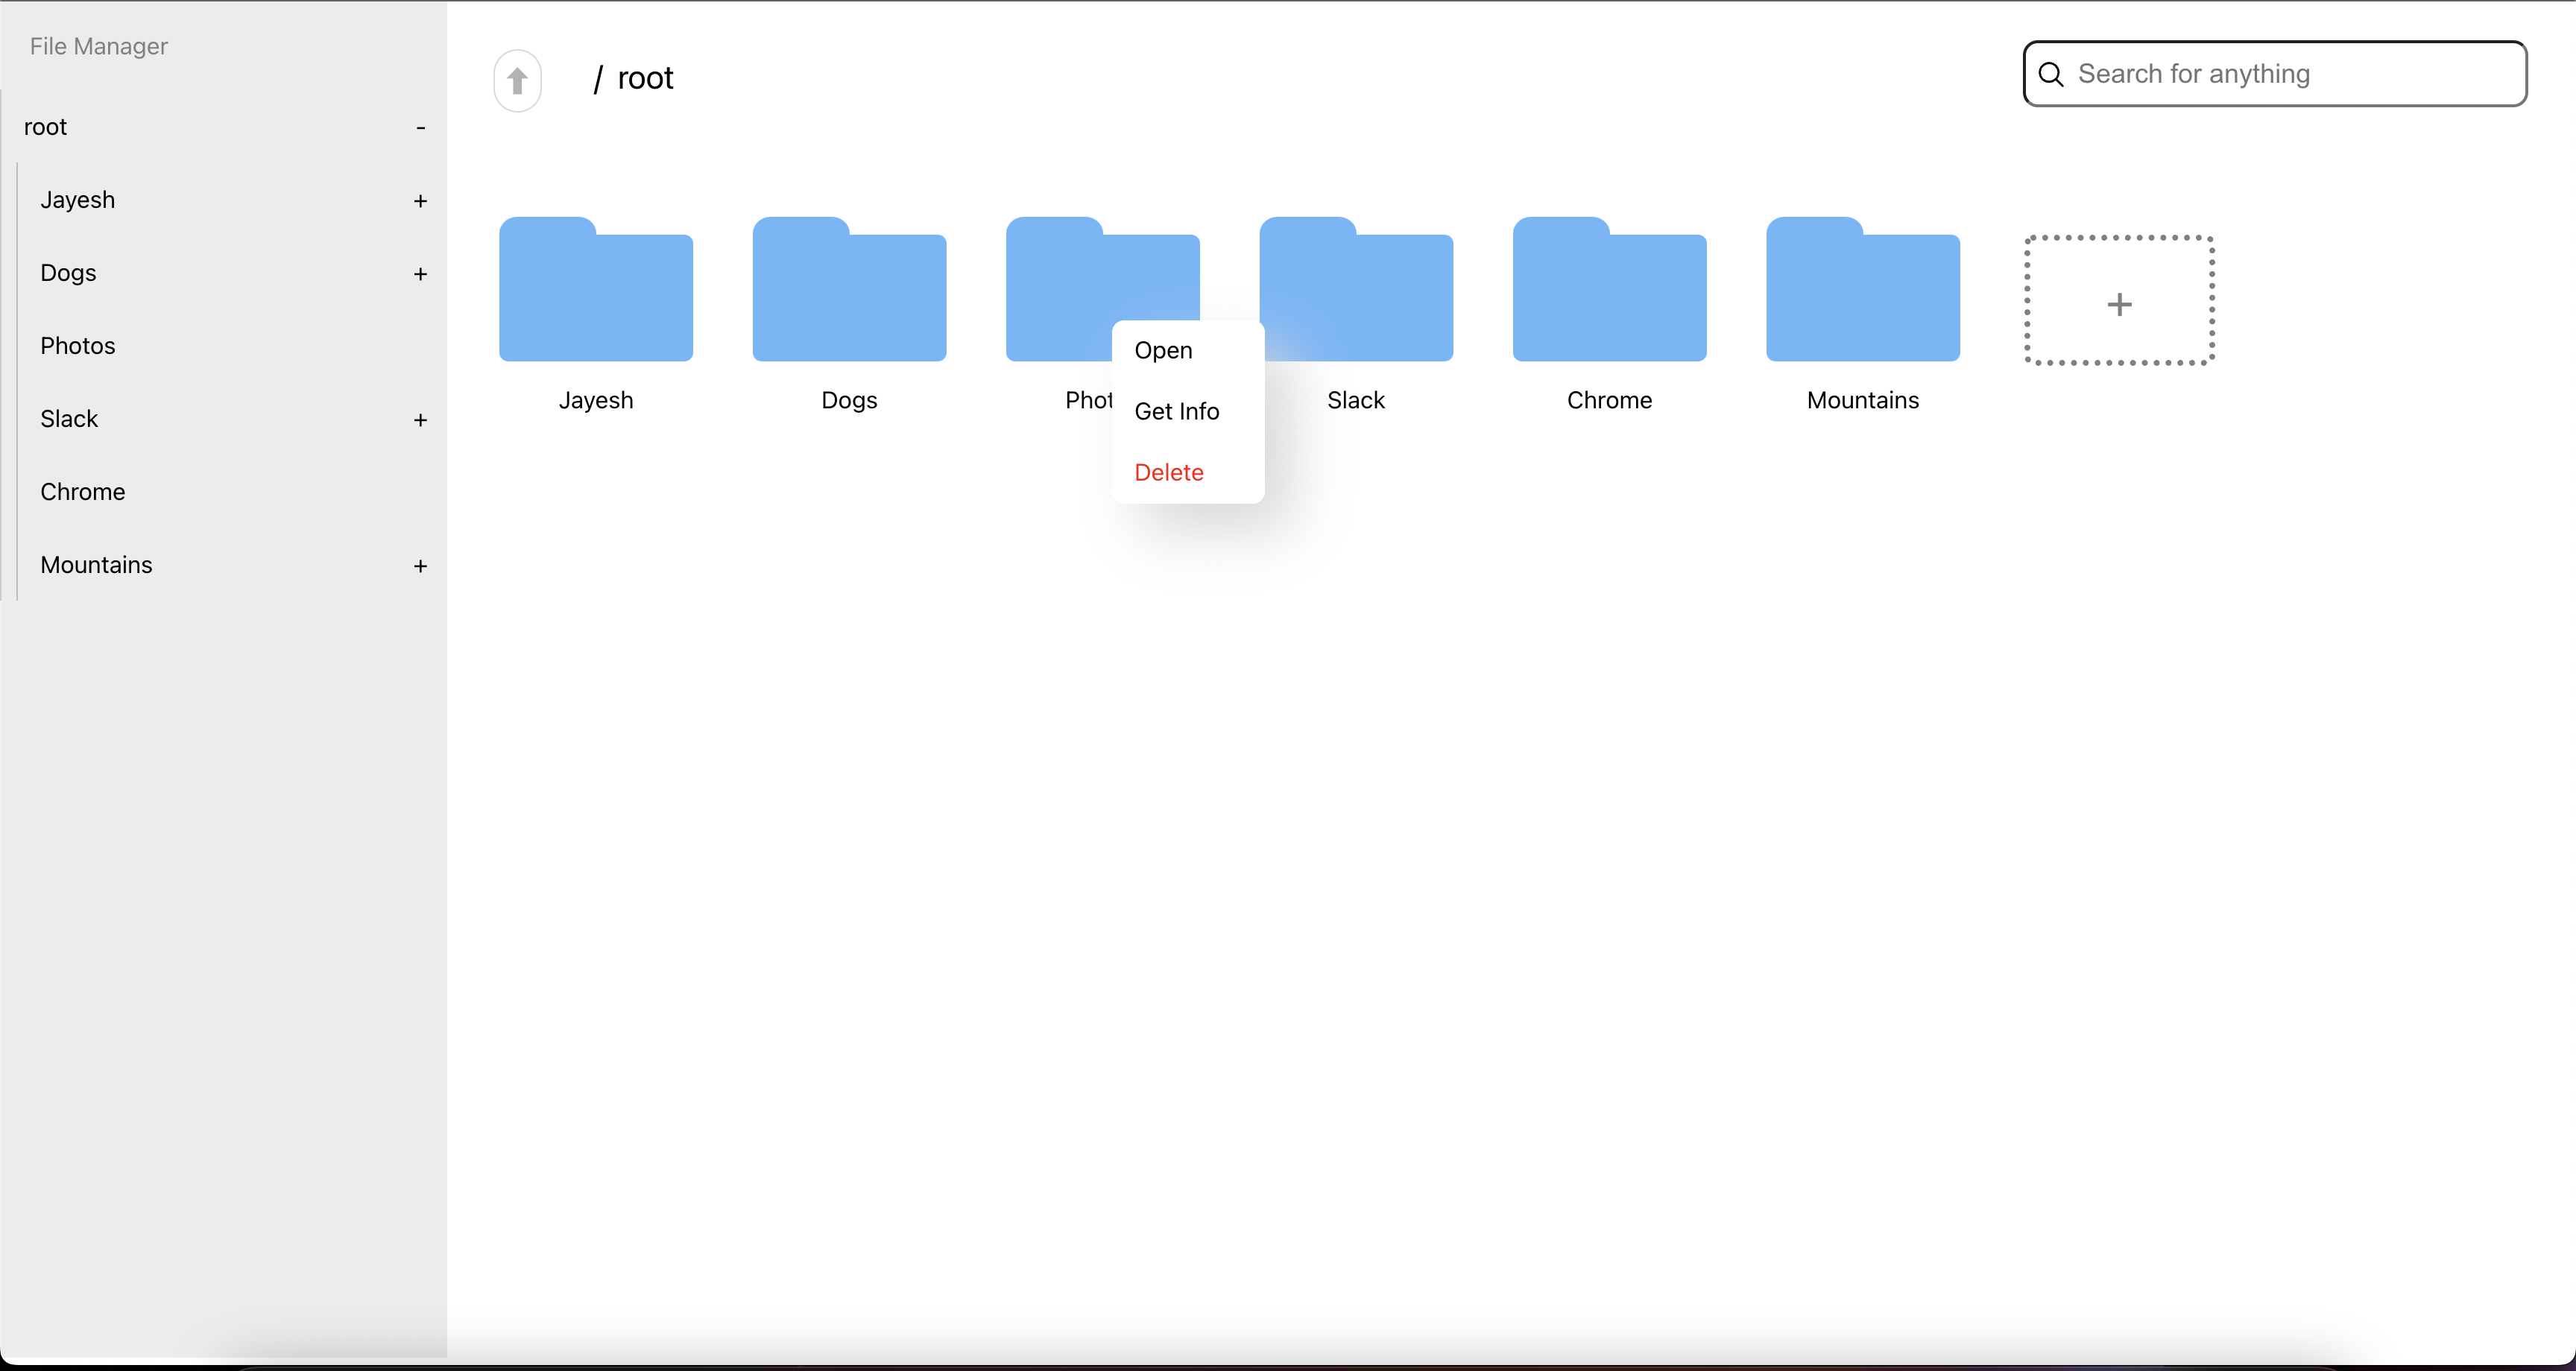Expand Dogs folder in sidebar
Viewport: 2576px width, 1371px height.
(421, 274)
